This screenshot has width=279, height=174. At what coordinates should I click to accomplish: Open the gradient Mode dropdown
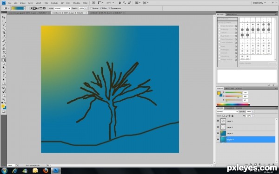pos(62,8)
